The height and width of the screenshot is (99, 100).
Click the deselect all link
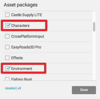coord(13,88)
